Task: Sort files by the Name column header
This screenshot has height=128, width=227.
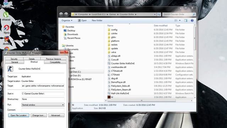Action: tap(110, 26)
